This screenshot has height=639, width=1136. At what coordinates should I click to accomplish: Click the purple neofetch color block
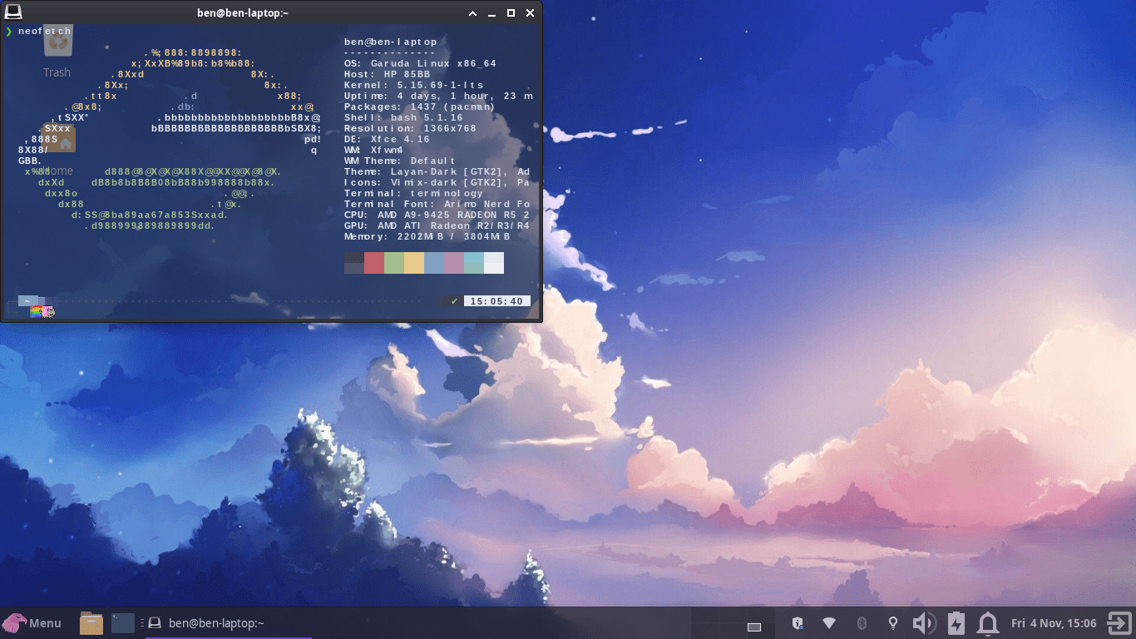click(454, 263)
